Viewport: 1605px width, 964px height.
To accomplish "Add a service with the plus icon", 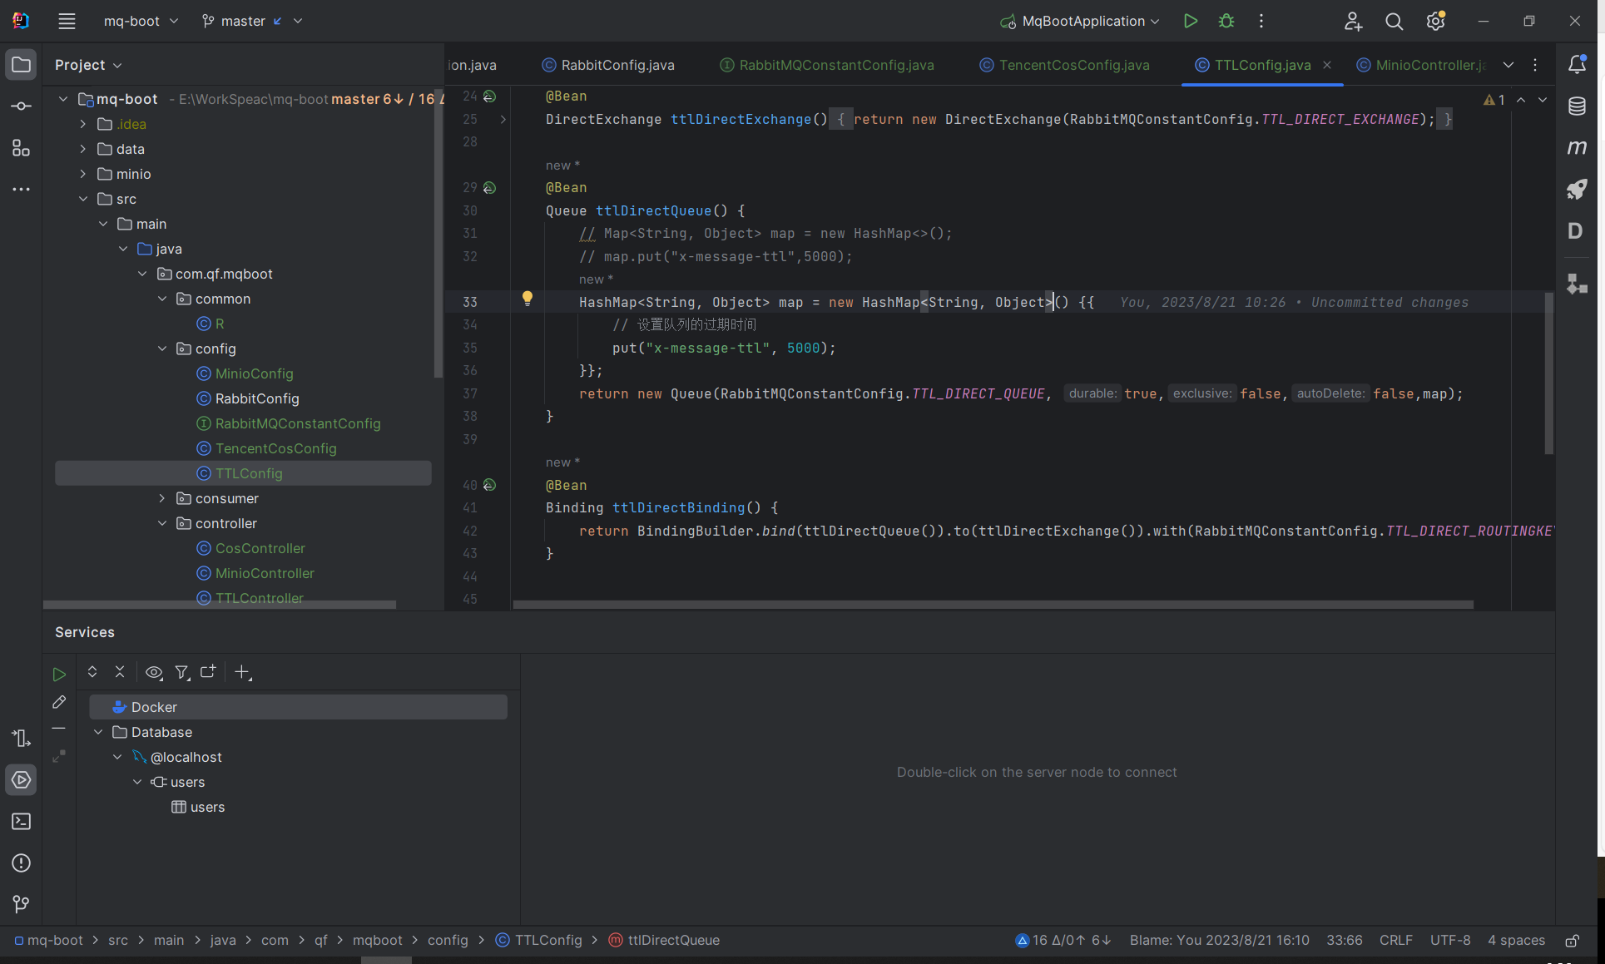I will (243, 672).
